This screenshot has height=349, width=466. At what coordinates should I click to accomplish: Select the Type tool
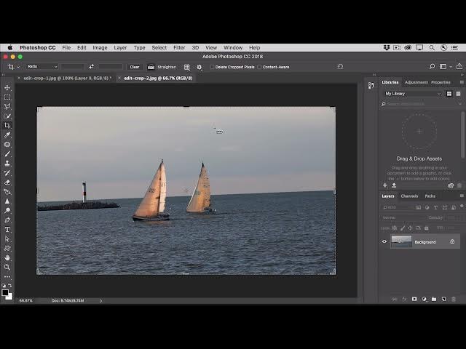[7, 229]
